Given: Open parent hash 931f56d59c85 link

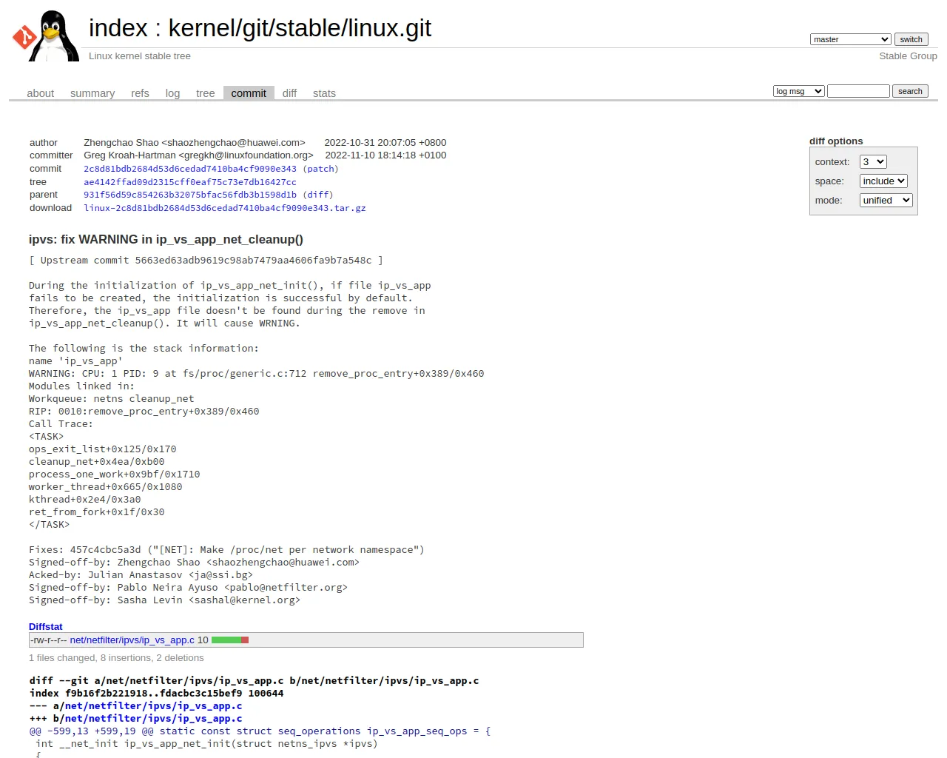Looking at the screenshot, I should pyautogui.click(x=190, y=195).
